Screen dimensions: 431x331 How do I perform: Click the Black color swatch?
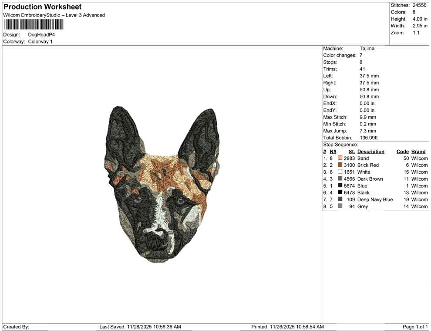pyautogui.click(x=340, y=192)
